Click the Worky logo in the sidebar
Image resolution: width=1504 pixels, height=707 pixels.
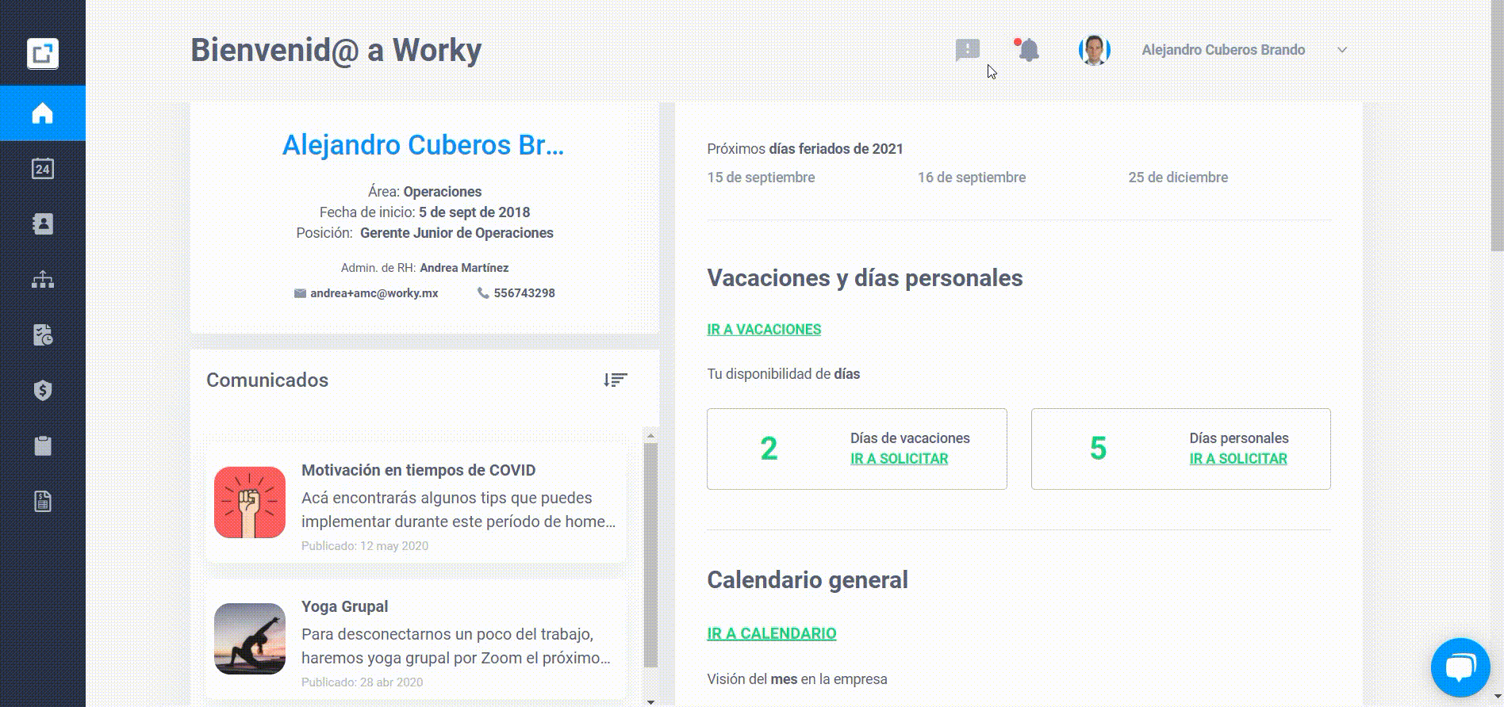click(43, 54)
